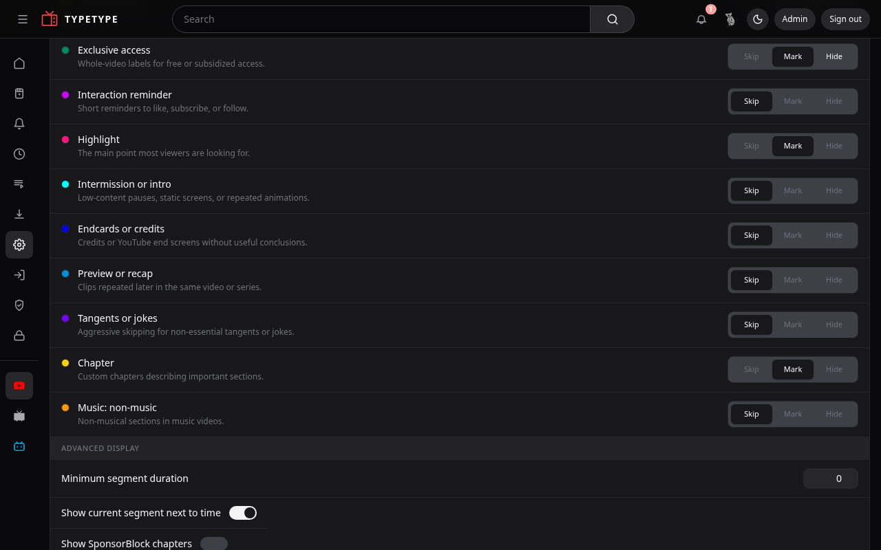This screenshot has height=550, width=881.
Task: Open notifications bell in header
Action: coord(701,19)
